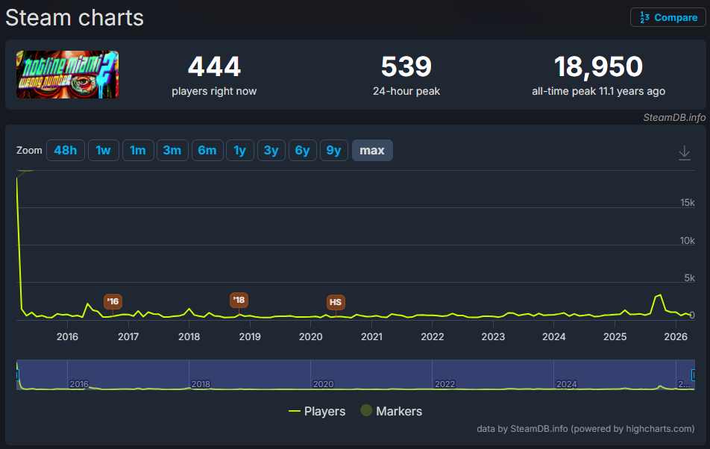The image size is (710, 449).
Task: Zoom chart to 6y
Action: (x=303, y=150)
